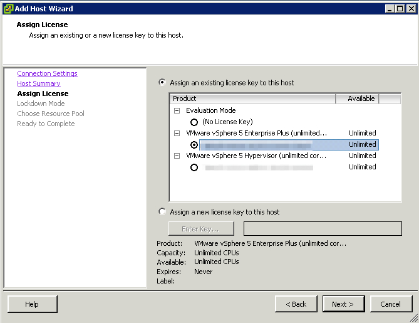The width and height of the screenshot is (419, 323).
Task: Select Assign an existing license key radio button
Action: [x=162, y=82]
